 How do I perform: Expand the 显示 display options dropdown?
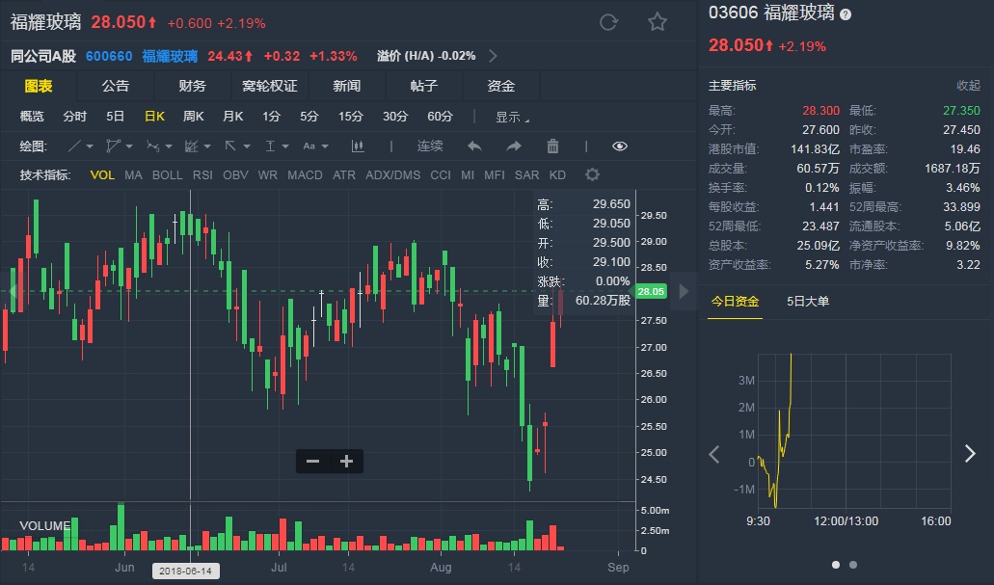pyautogui.click(x=512, y=118)
